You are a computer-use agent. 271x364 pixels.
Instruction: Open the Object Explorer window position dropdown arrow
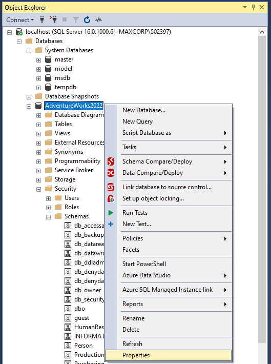[x=245, y=7]
